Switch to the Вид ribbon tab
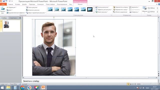The image size is (160, 90). (x=70, y=4)
